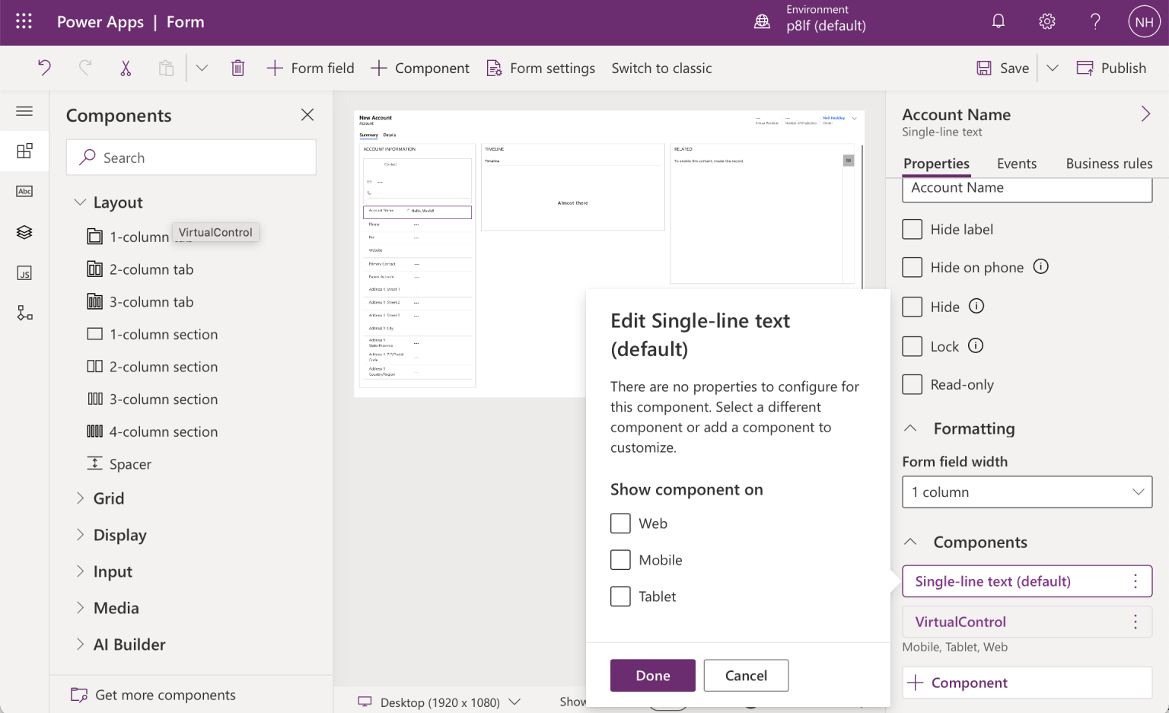Screen dimensions: 1169x713
Task: Enable the Web checkbox
Action: click(x=620, y=524)
